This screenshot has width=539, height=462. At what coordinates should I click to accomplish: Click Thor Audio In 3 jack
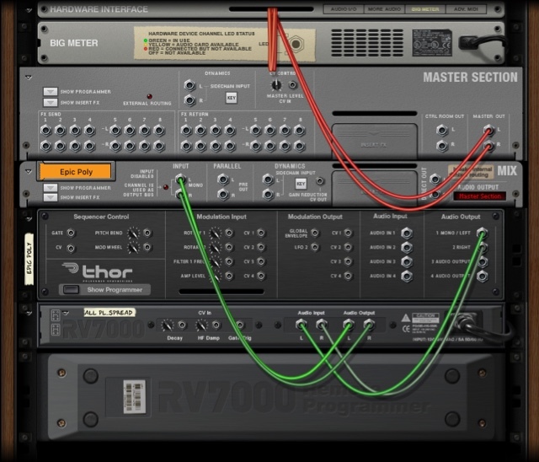click(407, 262)
